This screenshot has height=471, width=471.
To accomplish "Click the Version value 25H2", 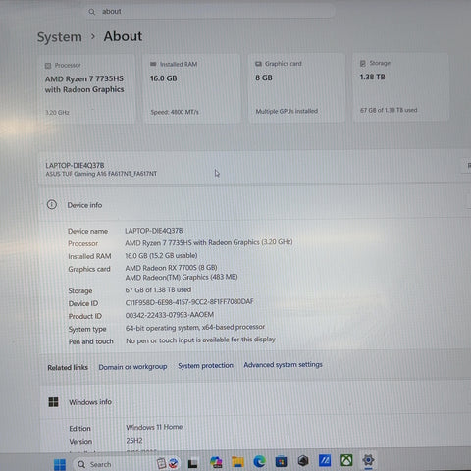I will [134, 441].
